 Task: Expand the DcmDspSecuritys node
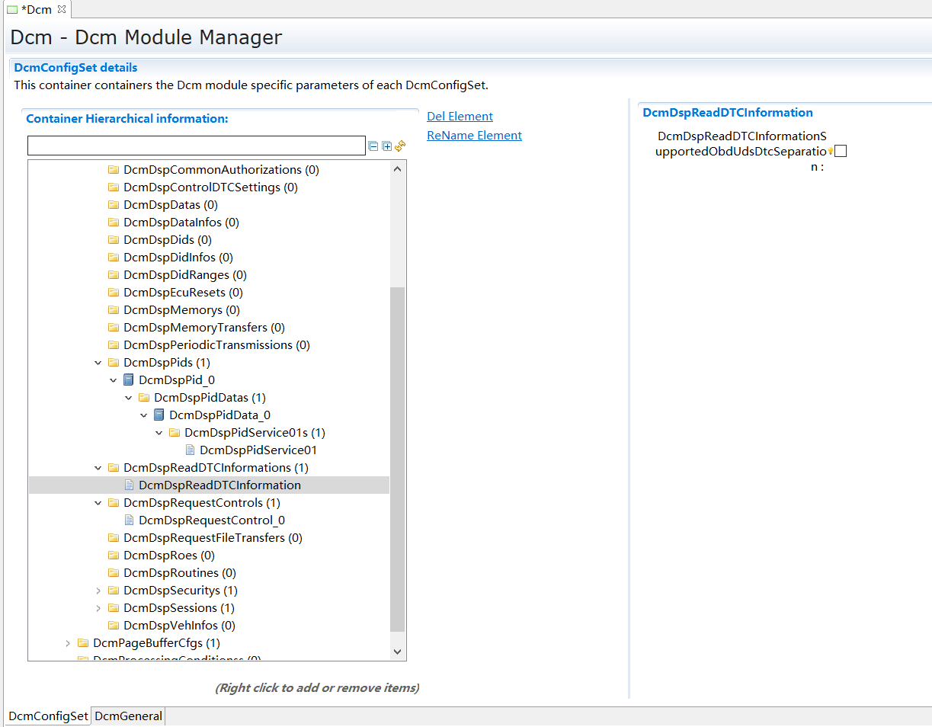tap(98, 590)
